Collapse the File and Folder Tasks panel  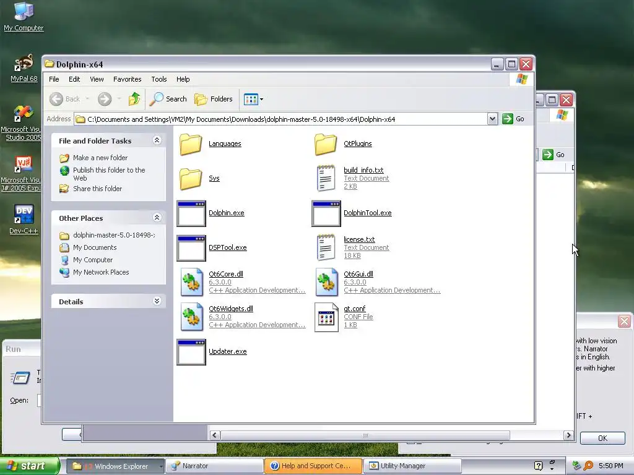tap(157, 140)
